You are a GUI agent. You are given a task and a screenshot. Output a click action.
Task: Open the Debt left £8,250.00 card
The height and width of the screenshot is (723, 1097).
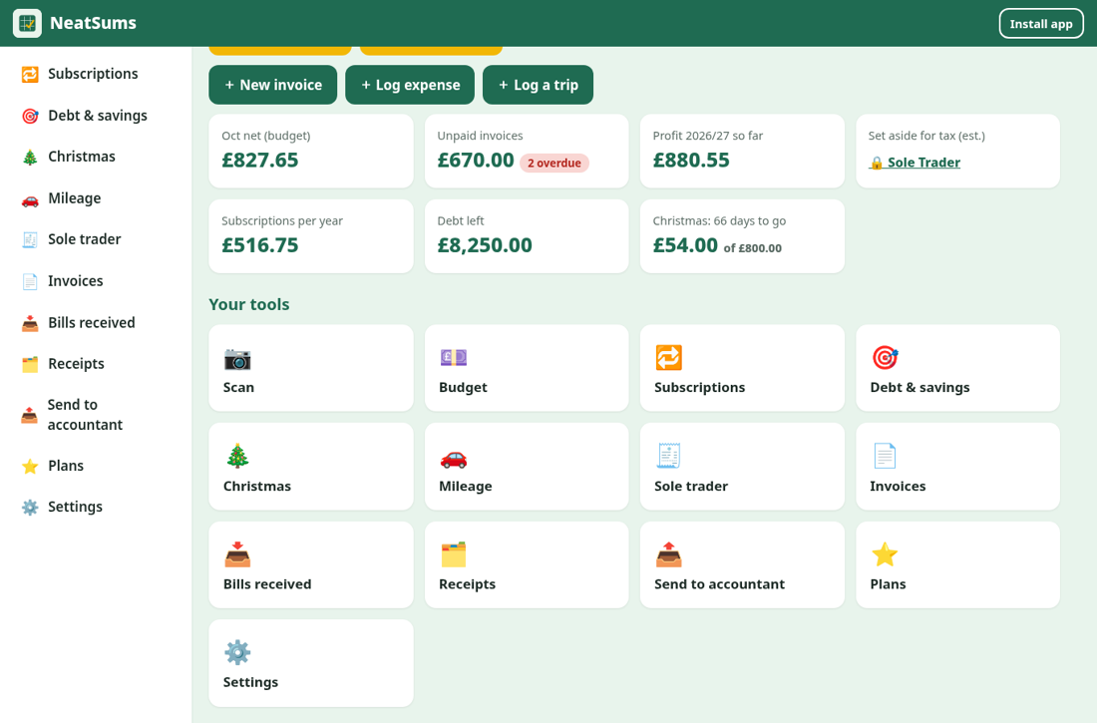click(527, 236)
